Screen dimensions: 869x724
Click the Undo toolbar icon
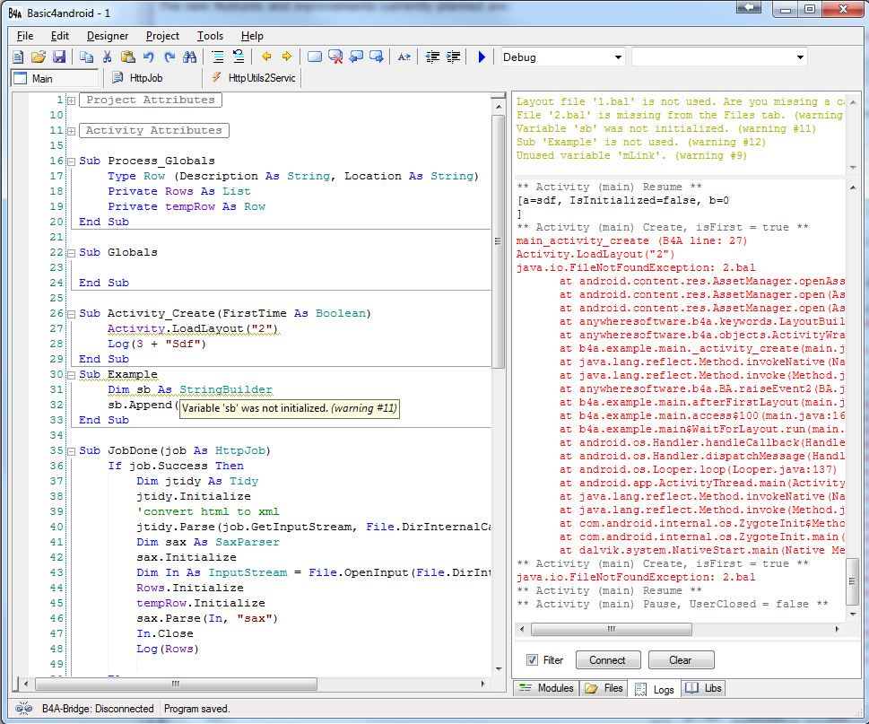(x=149, y=57)
